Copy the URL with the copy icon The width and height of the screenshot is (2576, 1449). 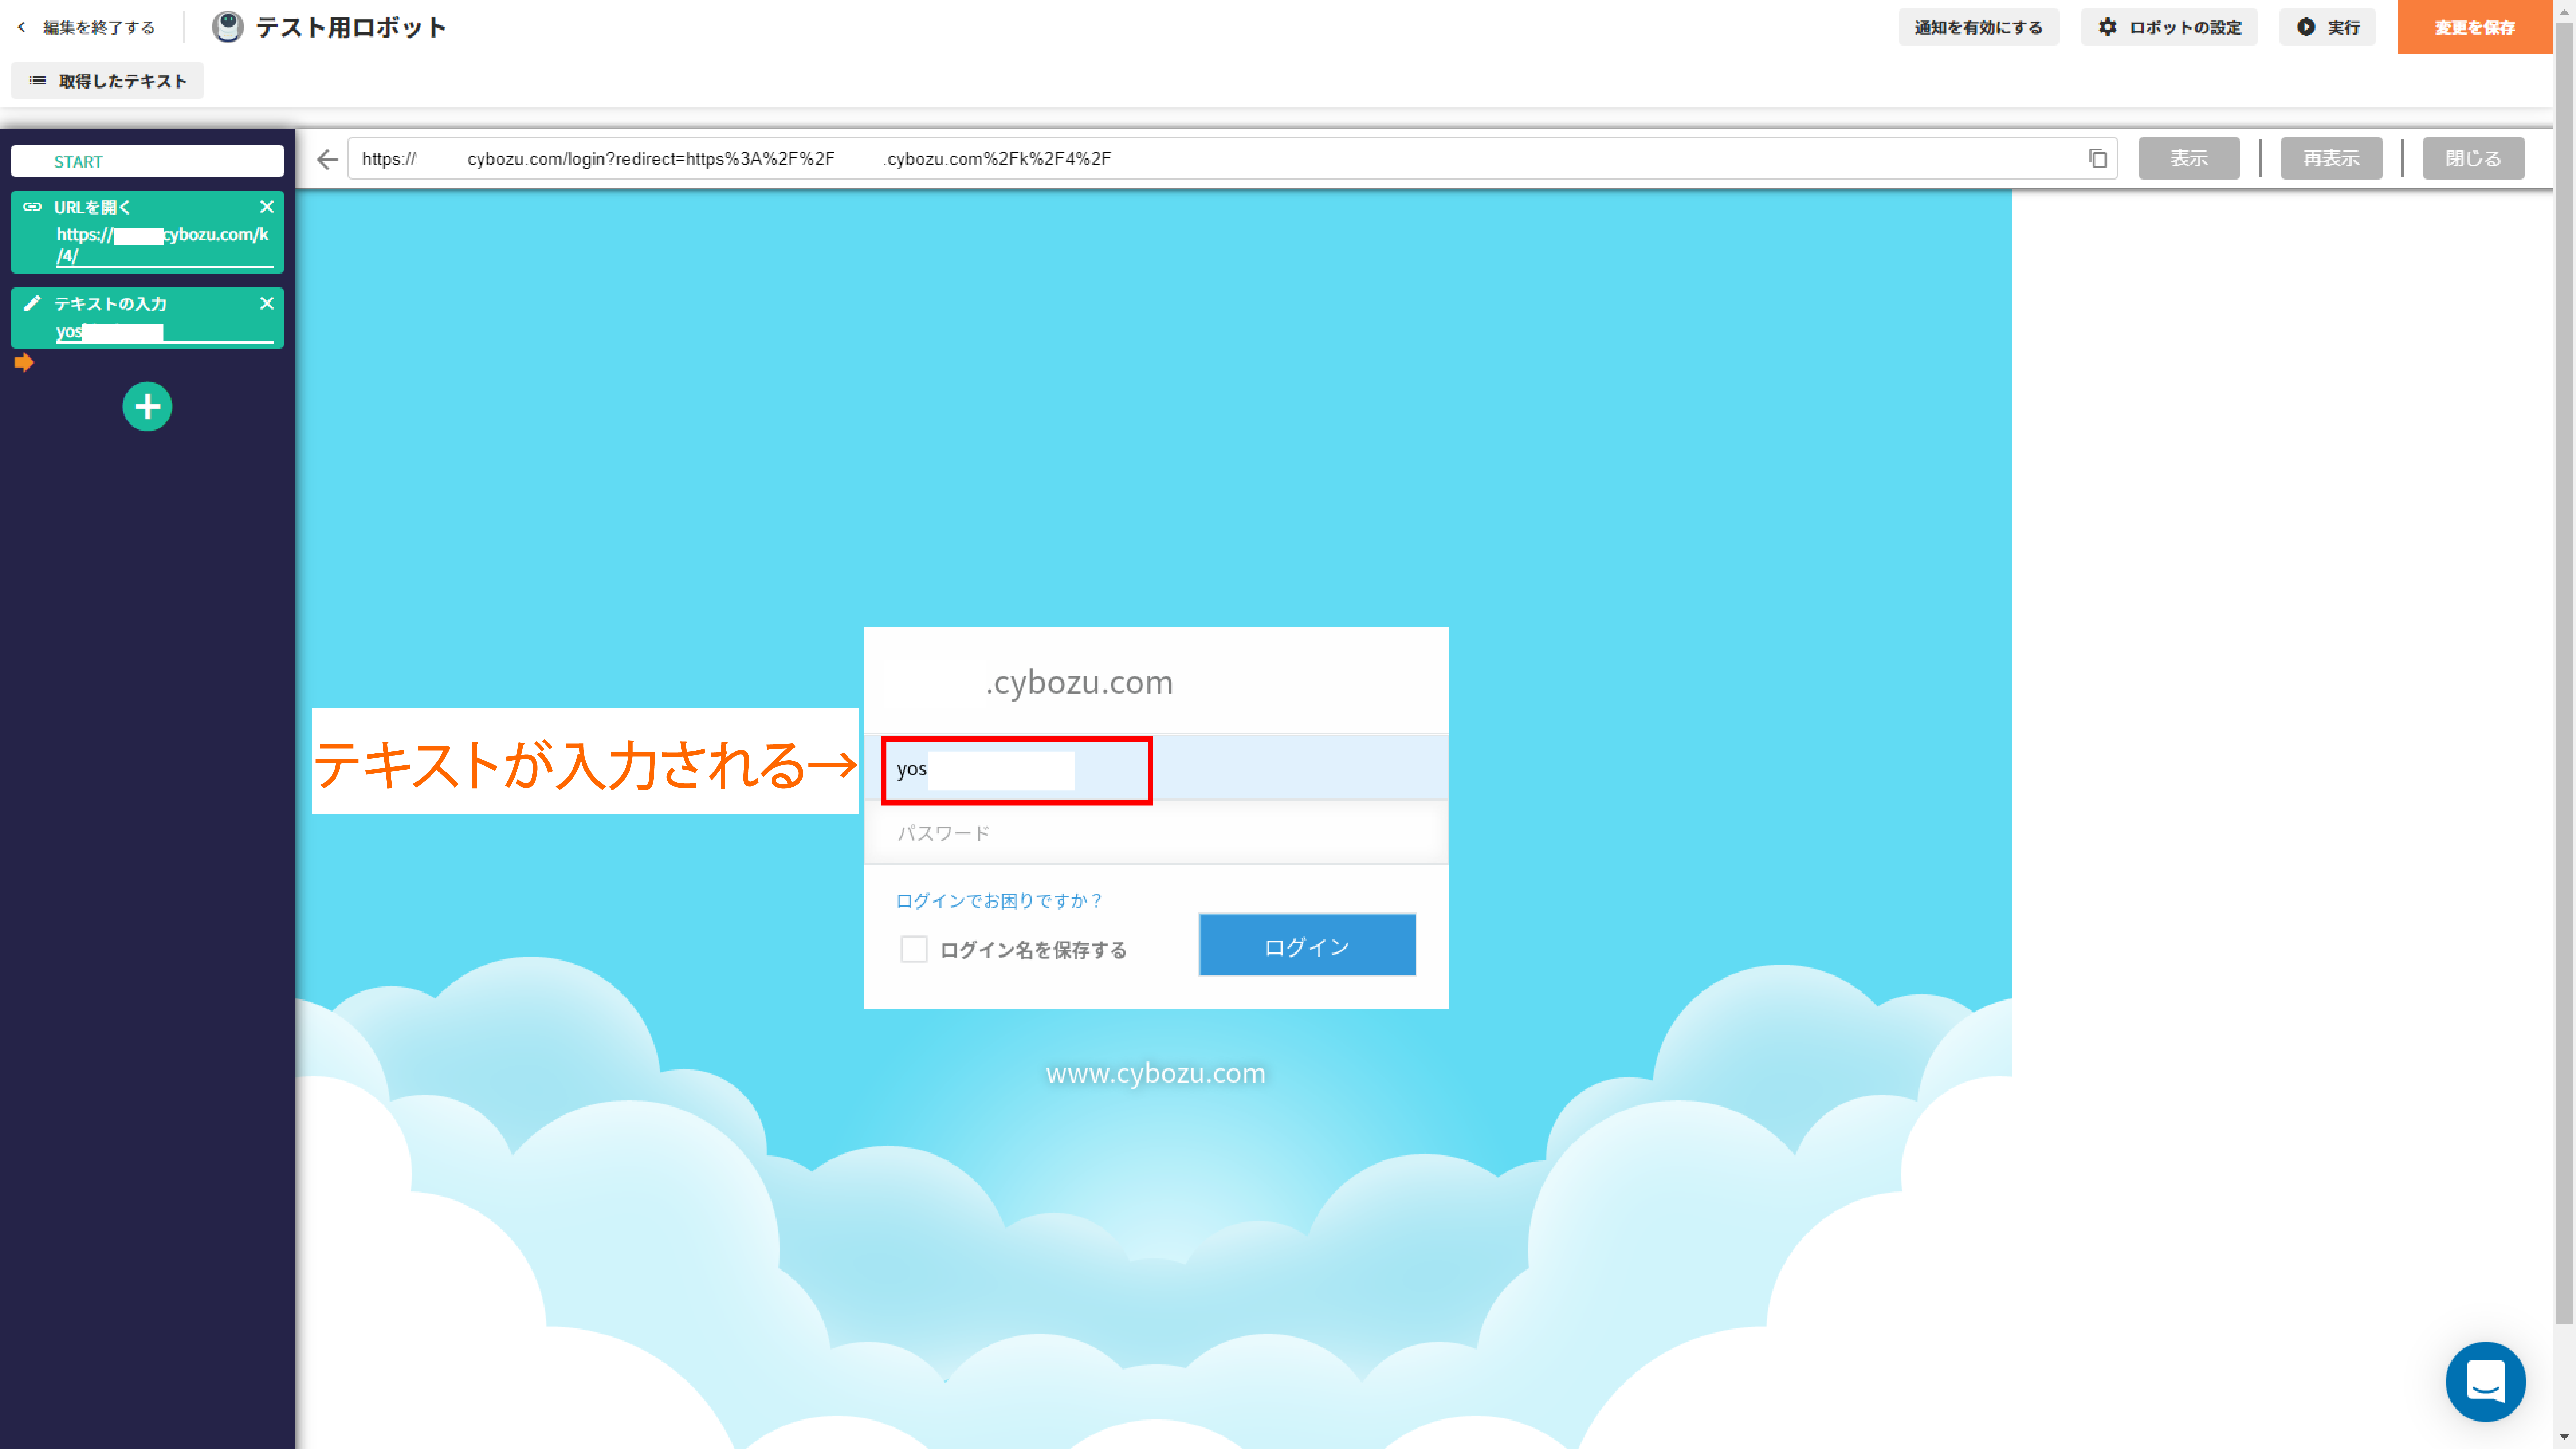(2098, 158)
